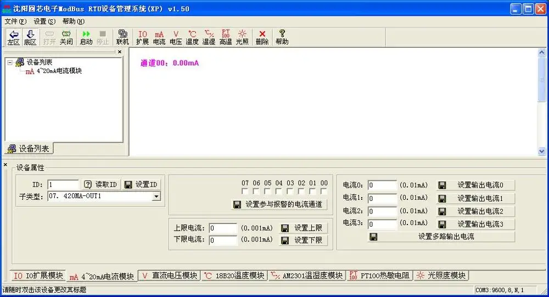Screen dimensions: 549x297
Task: Click the 关闭 port close toolbar icon
Action: click(66, 37)
